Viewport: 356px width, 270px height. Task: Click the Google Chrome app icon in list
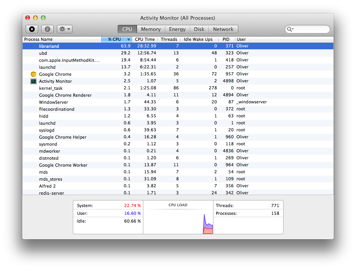[x=33, y=74]
